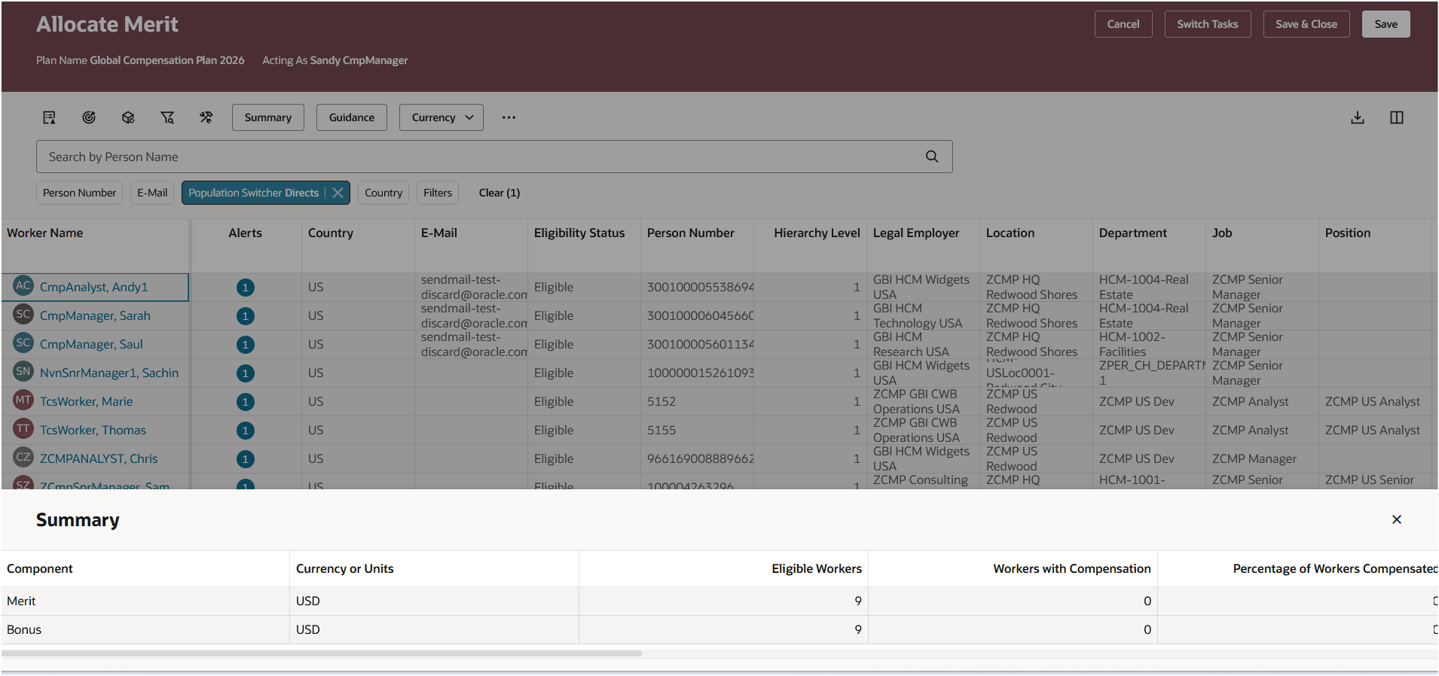This screenshot has height=676, width=1439.
Task: Click the download export icon
Action: pos(1358,117)
